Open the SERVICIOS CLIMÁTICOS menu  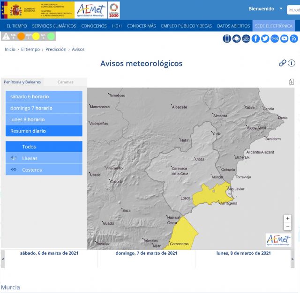54,26
